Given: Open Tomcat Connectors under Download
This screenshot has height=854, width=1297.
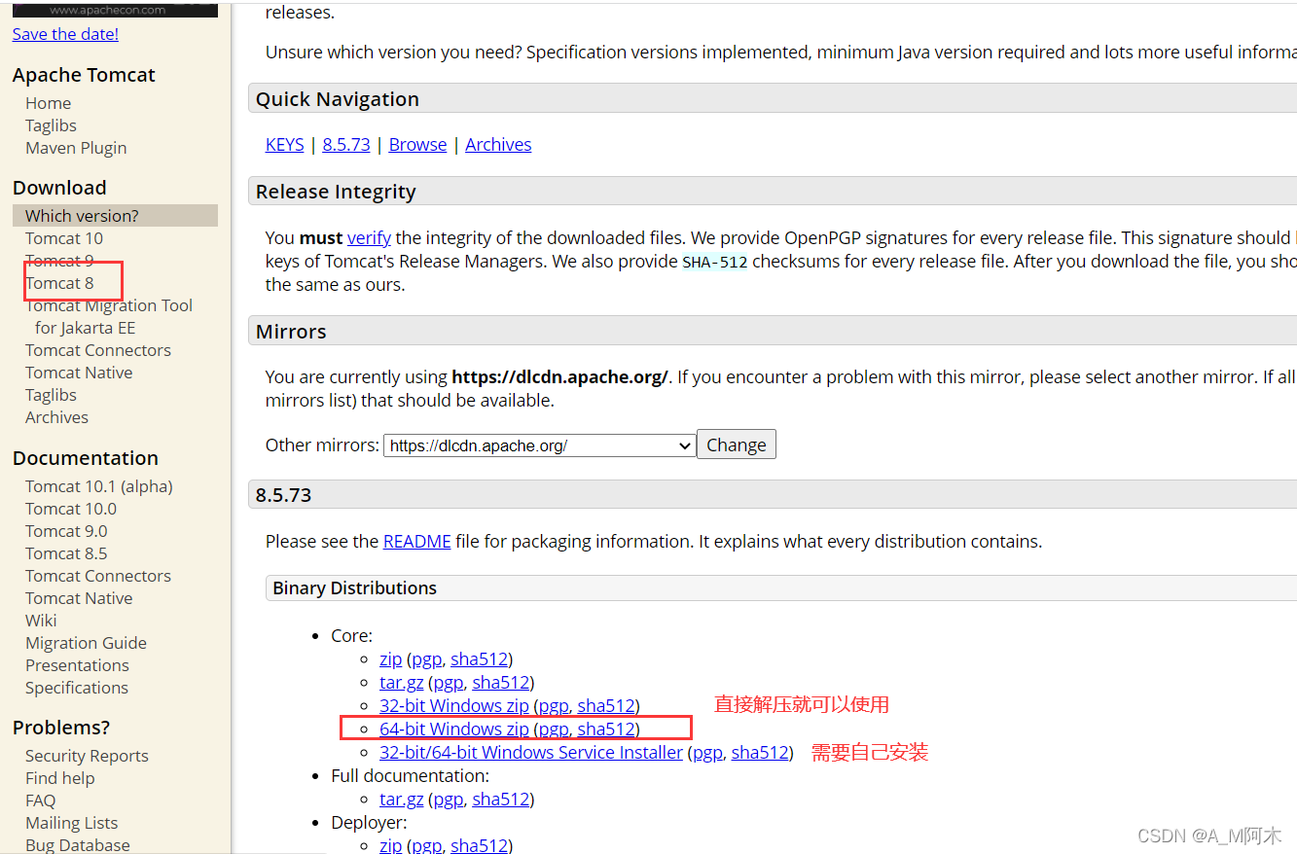Looking at the screenshot, I should coord(98,350).
